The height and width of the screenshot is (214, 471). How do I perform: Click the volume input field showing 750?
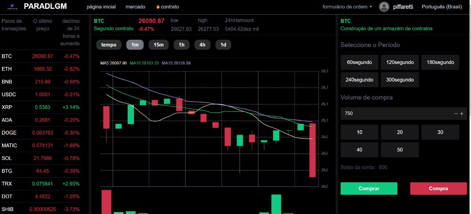(x=396, y=114)
